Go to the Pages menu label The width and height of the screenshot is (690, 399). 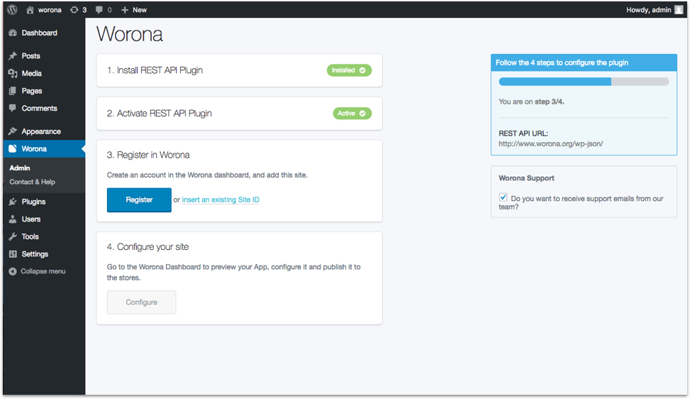32,91
